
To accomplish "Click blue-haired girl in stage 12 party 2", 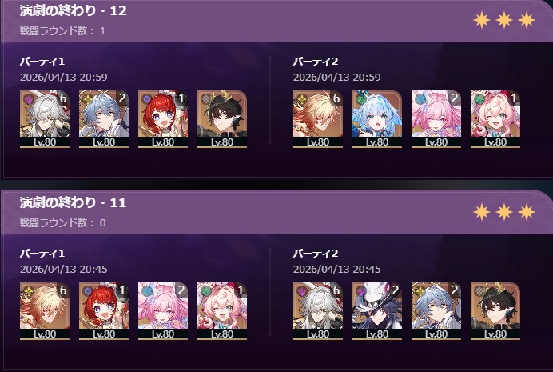I will [x=377, y=119].
